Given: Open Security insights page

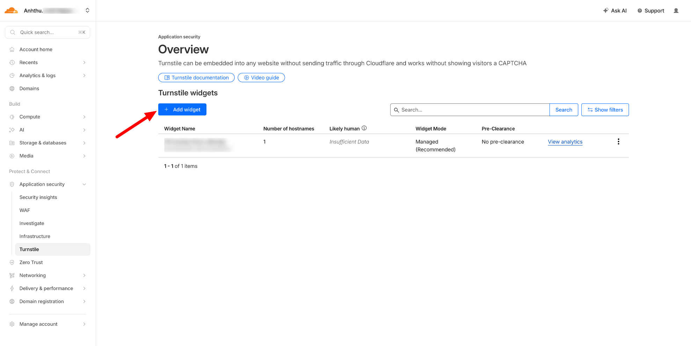Looking at the screenshot, I should click(38, 197).
